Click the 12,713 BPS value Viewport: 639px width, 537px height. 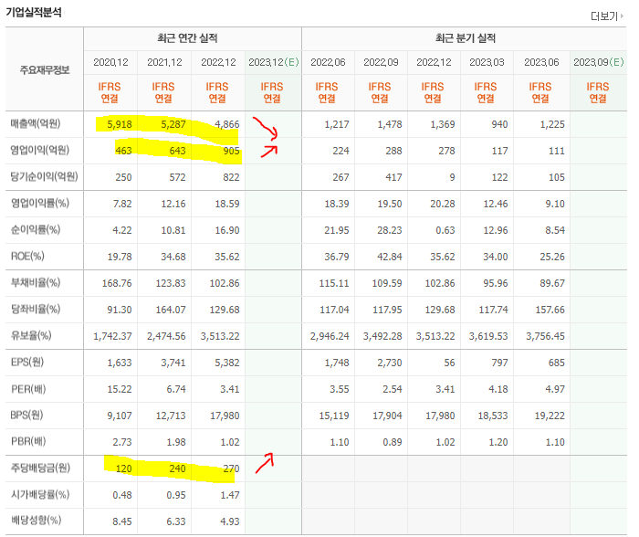tap(171, 416)
